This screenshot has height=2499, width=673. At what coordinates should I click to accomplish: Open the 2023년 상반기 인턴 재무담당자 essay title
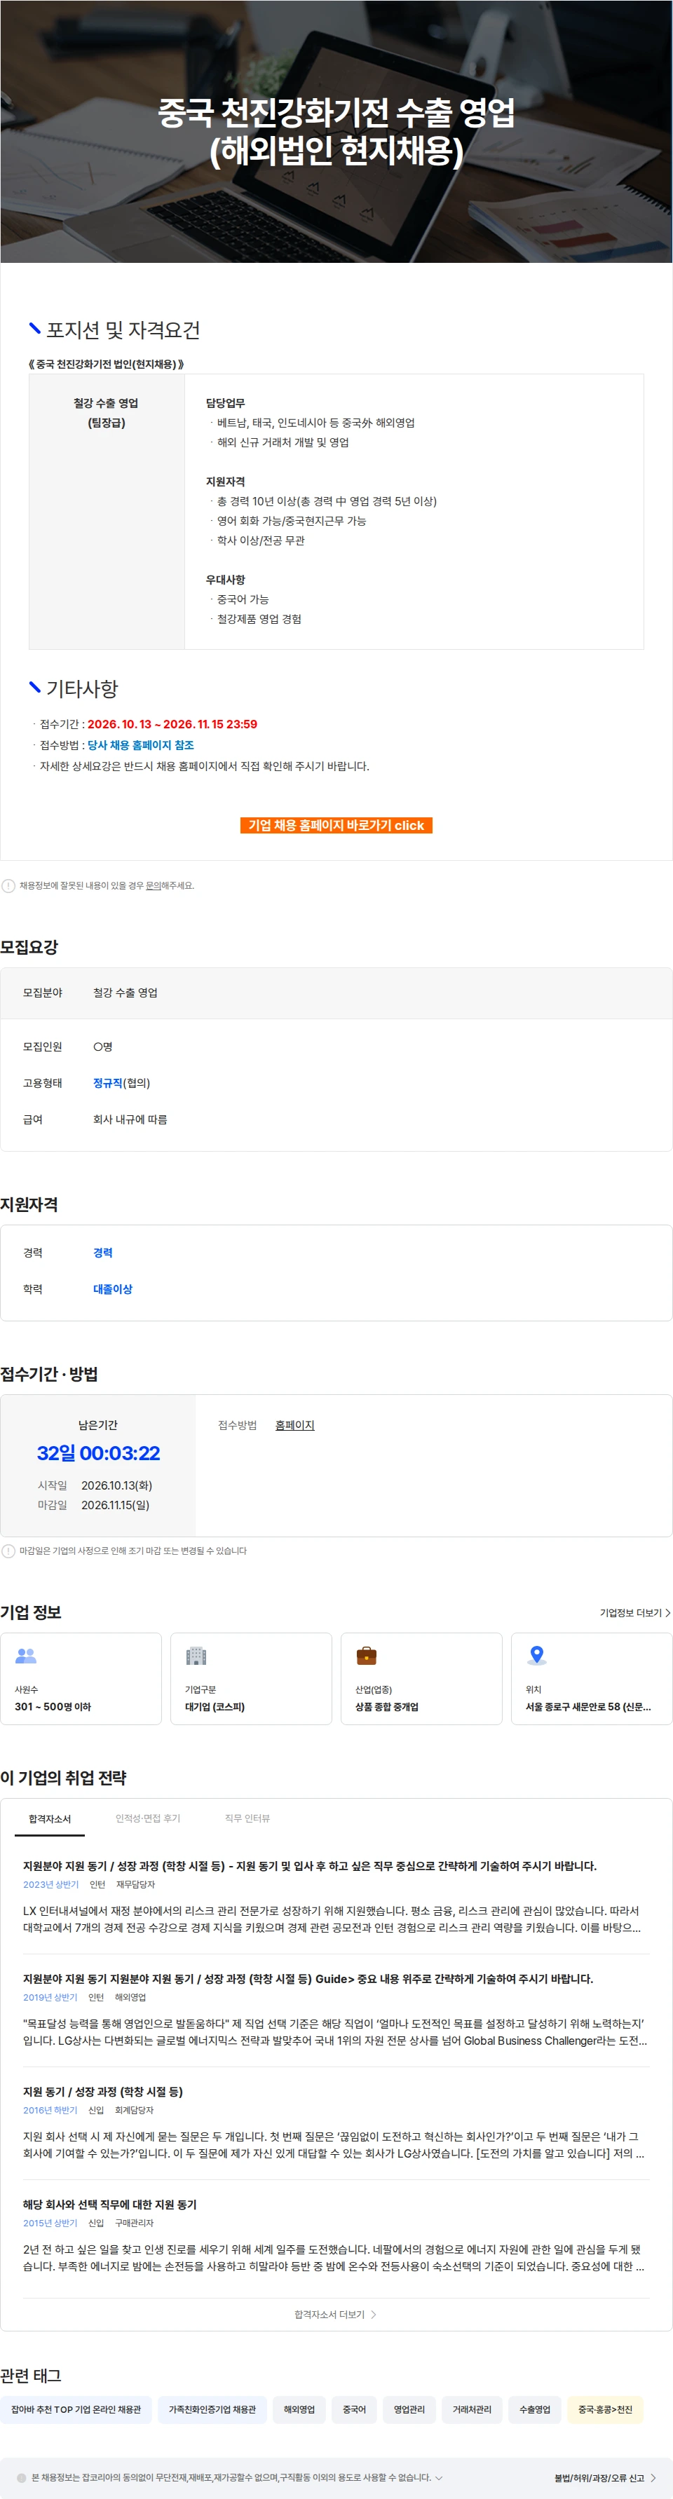pyautogui.click(x=309, y=1865)
